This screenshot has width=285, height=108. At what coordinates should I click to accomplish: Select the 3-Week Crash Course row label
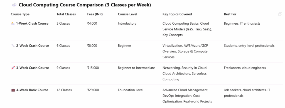tap(33, 68)
